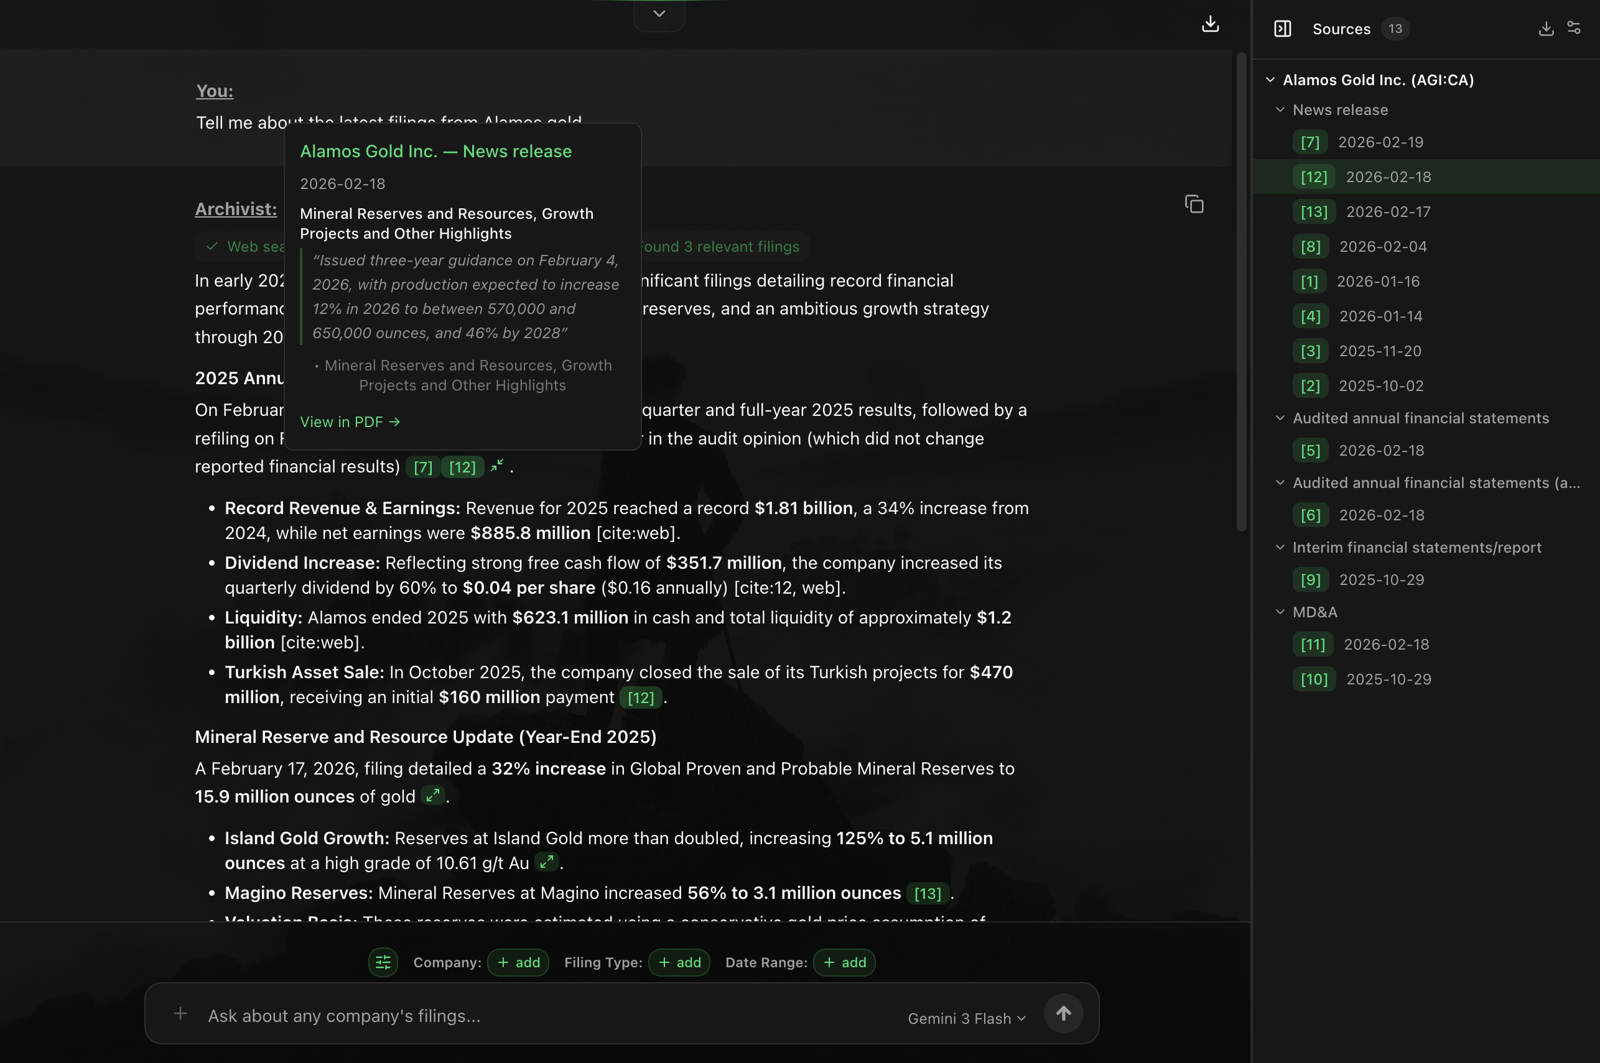Collapse citations icon after [12] badge

coord(497,466)
